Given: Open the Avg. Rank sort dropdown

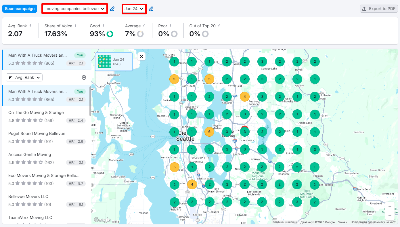Looking at the screenshot, I should coord(24,77).
